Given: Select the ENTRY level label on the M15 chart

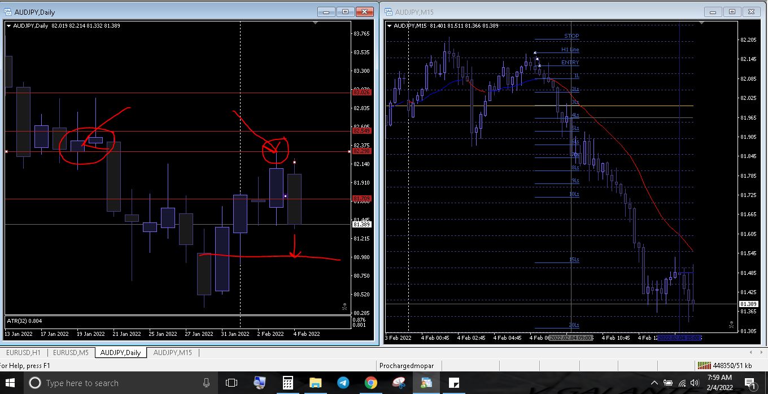Looking at the screenshot, I should point(570,63).
